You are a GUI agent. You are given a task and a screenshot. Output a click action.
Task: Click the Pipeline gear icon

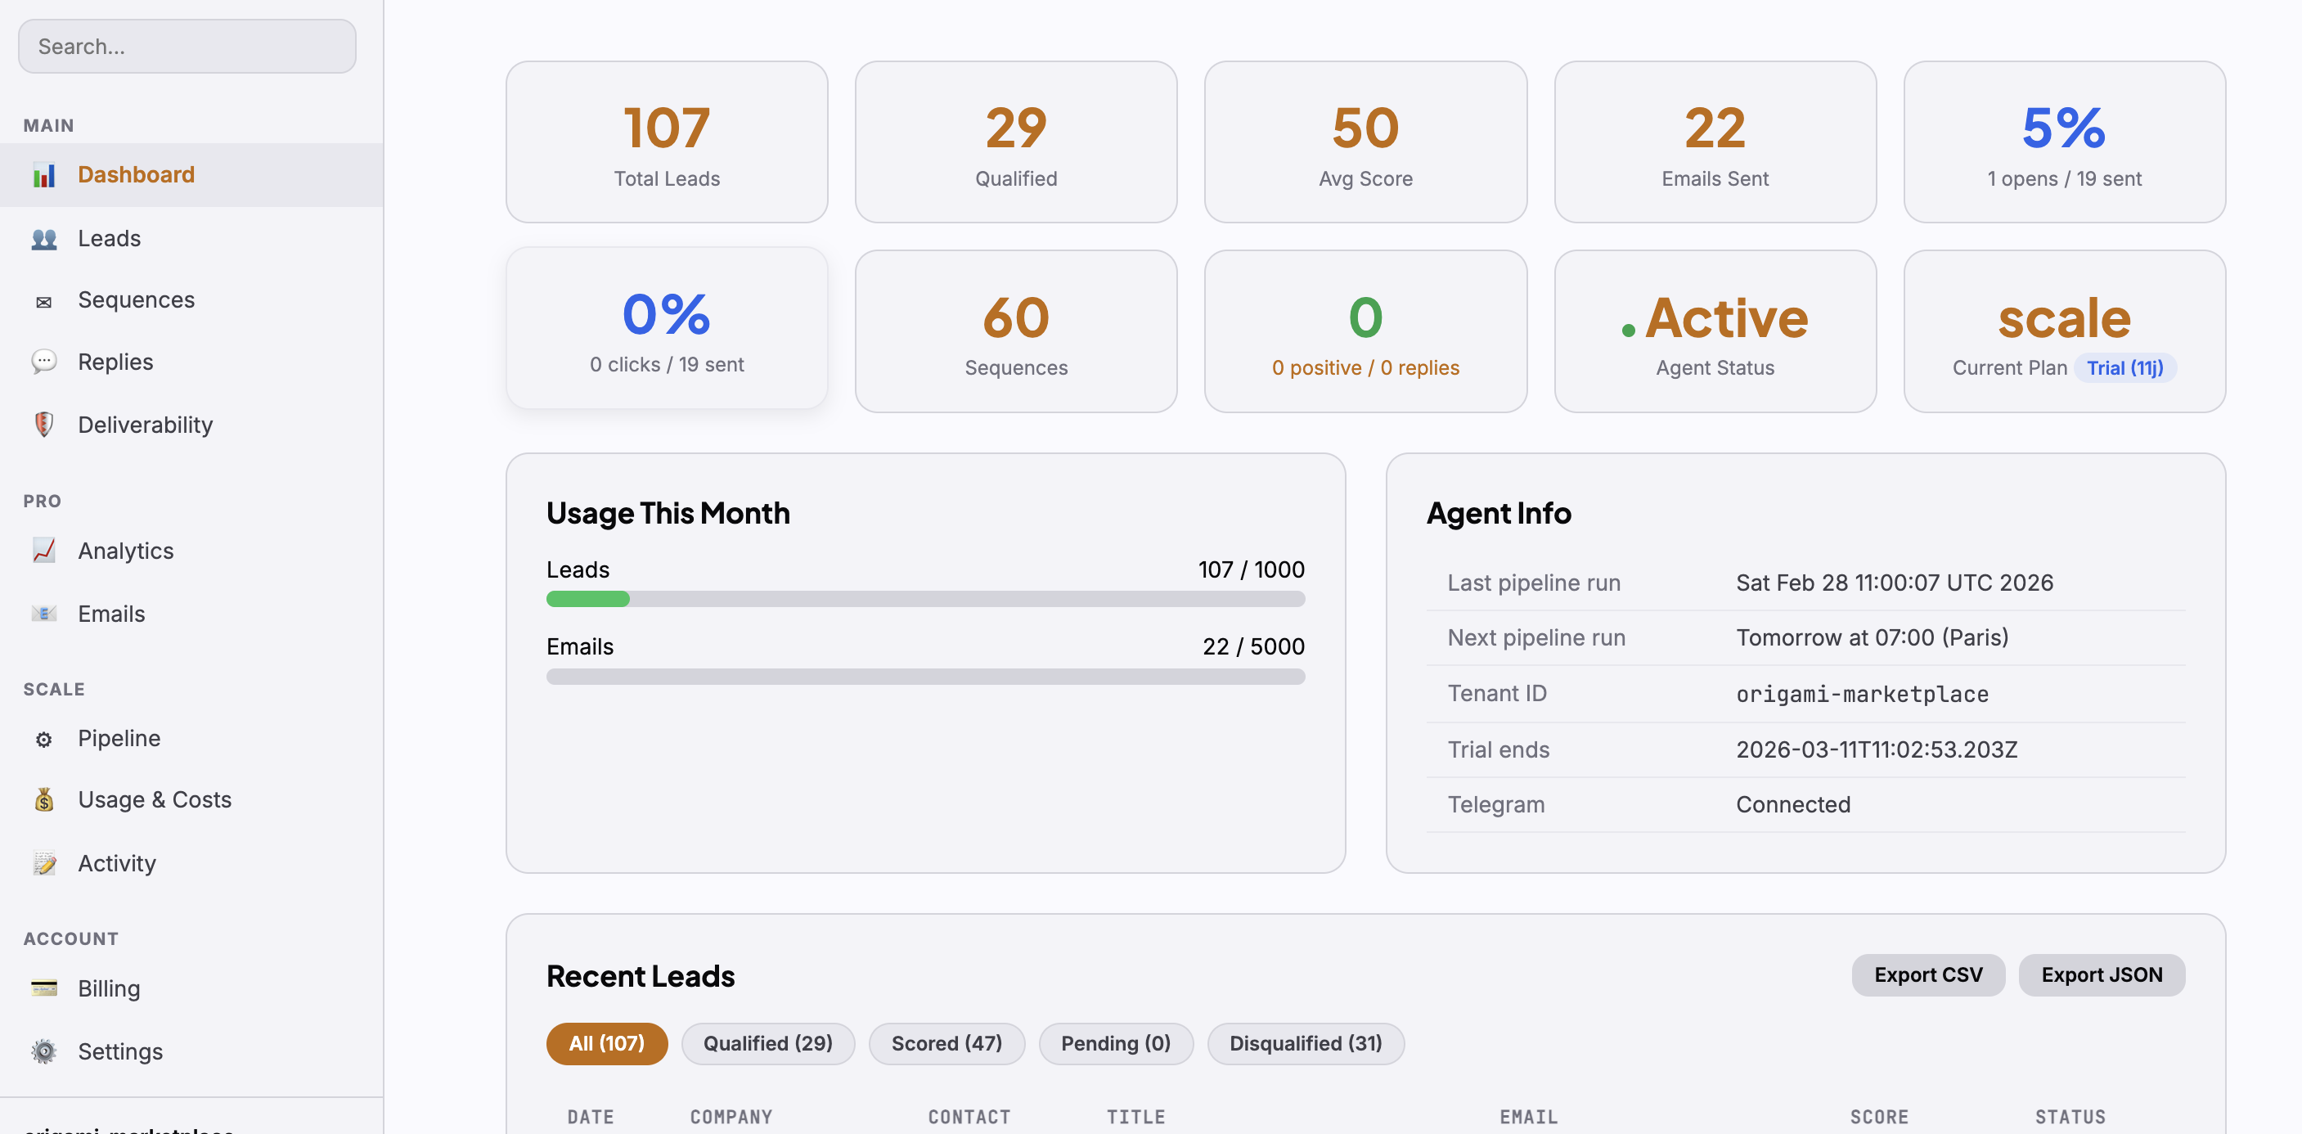tap(44, 739)
